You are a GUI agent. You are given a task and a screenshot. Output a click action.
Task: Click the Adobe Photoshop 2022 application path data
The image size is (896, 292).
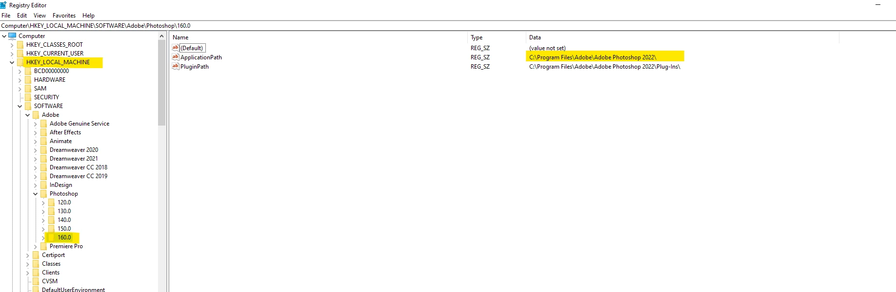pyautogui.click(x=593, y=57)
